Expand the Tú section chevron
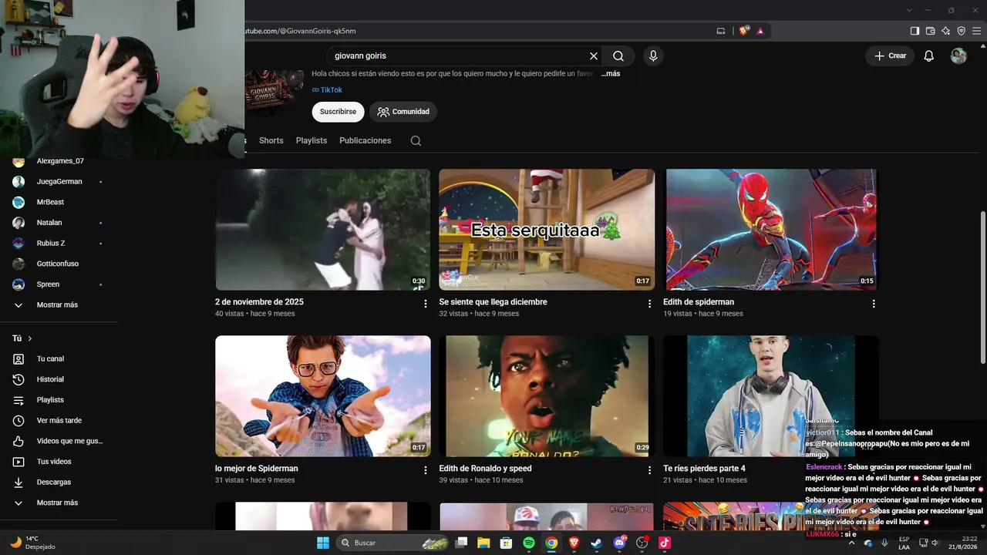This screenshot has width=987, height=555. pyautogui.click(x=30, y=338)
